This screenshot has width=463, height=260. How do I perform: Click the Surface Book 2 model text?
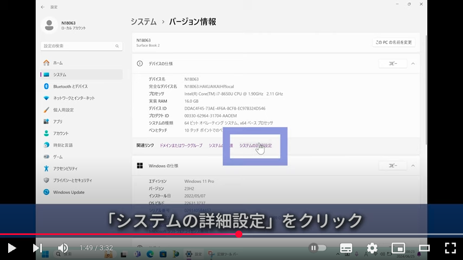coord(148,46)
